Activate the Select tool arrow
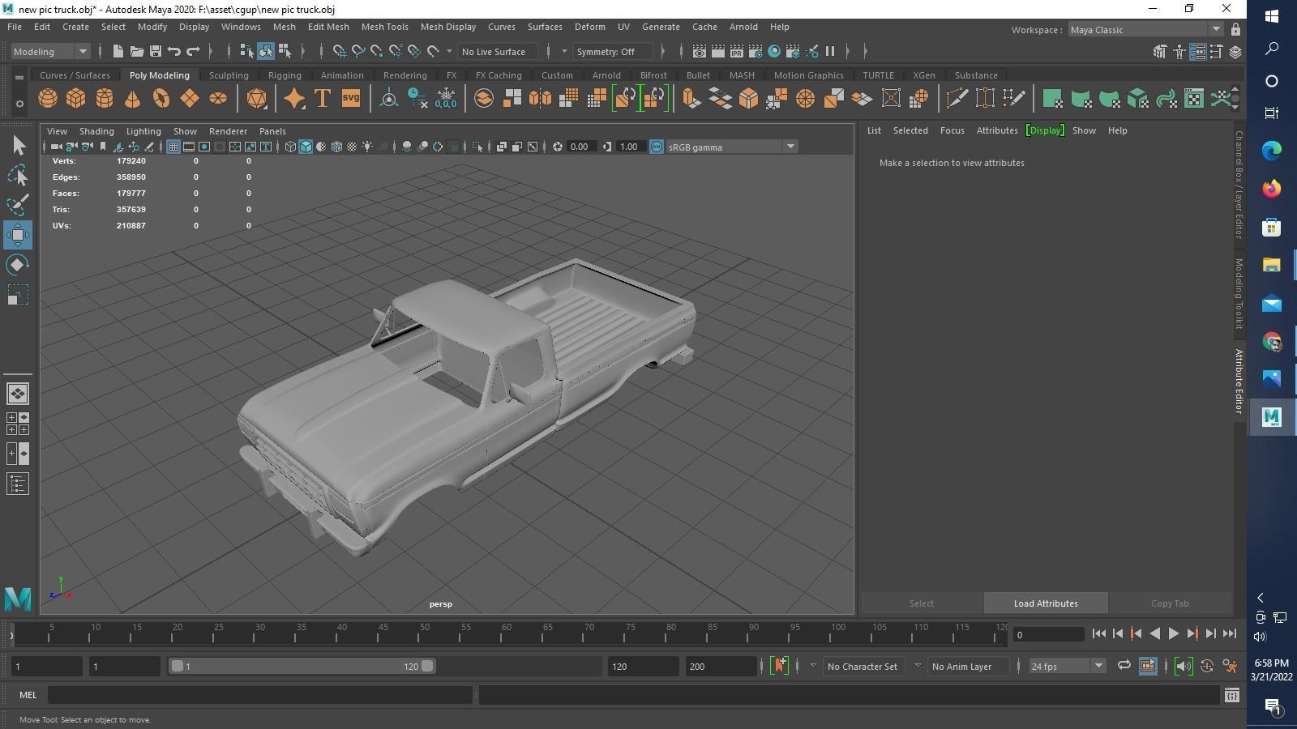 (18, 146)
